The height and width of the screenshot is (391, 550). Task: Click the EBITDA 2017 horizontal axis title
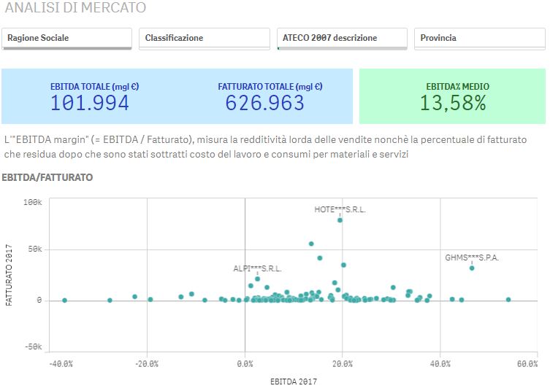294,381
